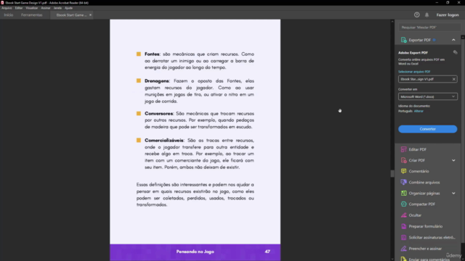
Task: Click the Preencher e assinar label
Action: (425, 249)
